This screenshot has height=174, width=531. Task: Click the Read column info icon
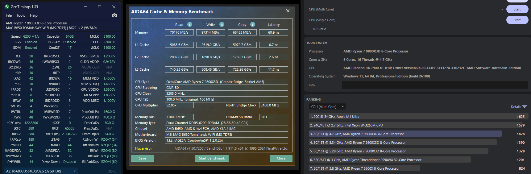click(x=190, y=24)
